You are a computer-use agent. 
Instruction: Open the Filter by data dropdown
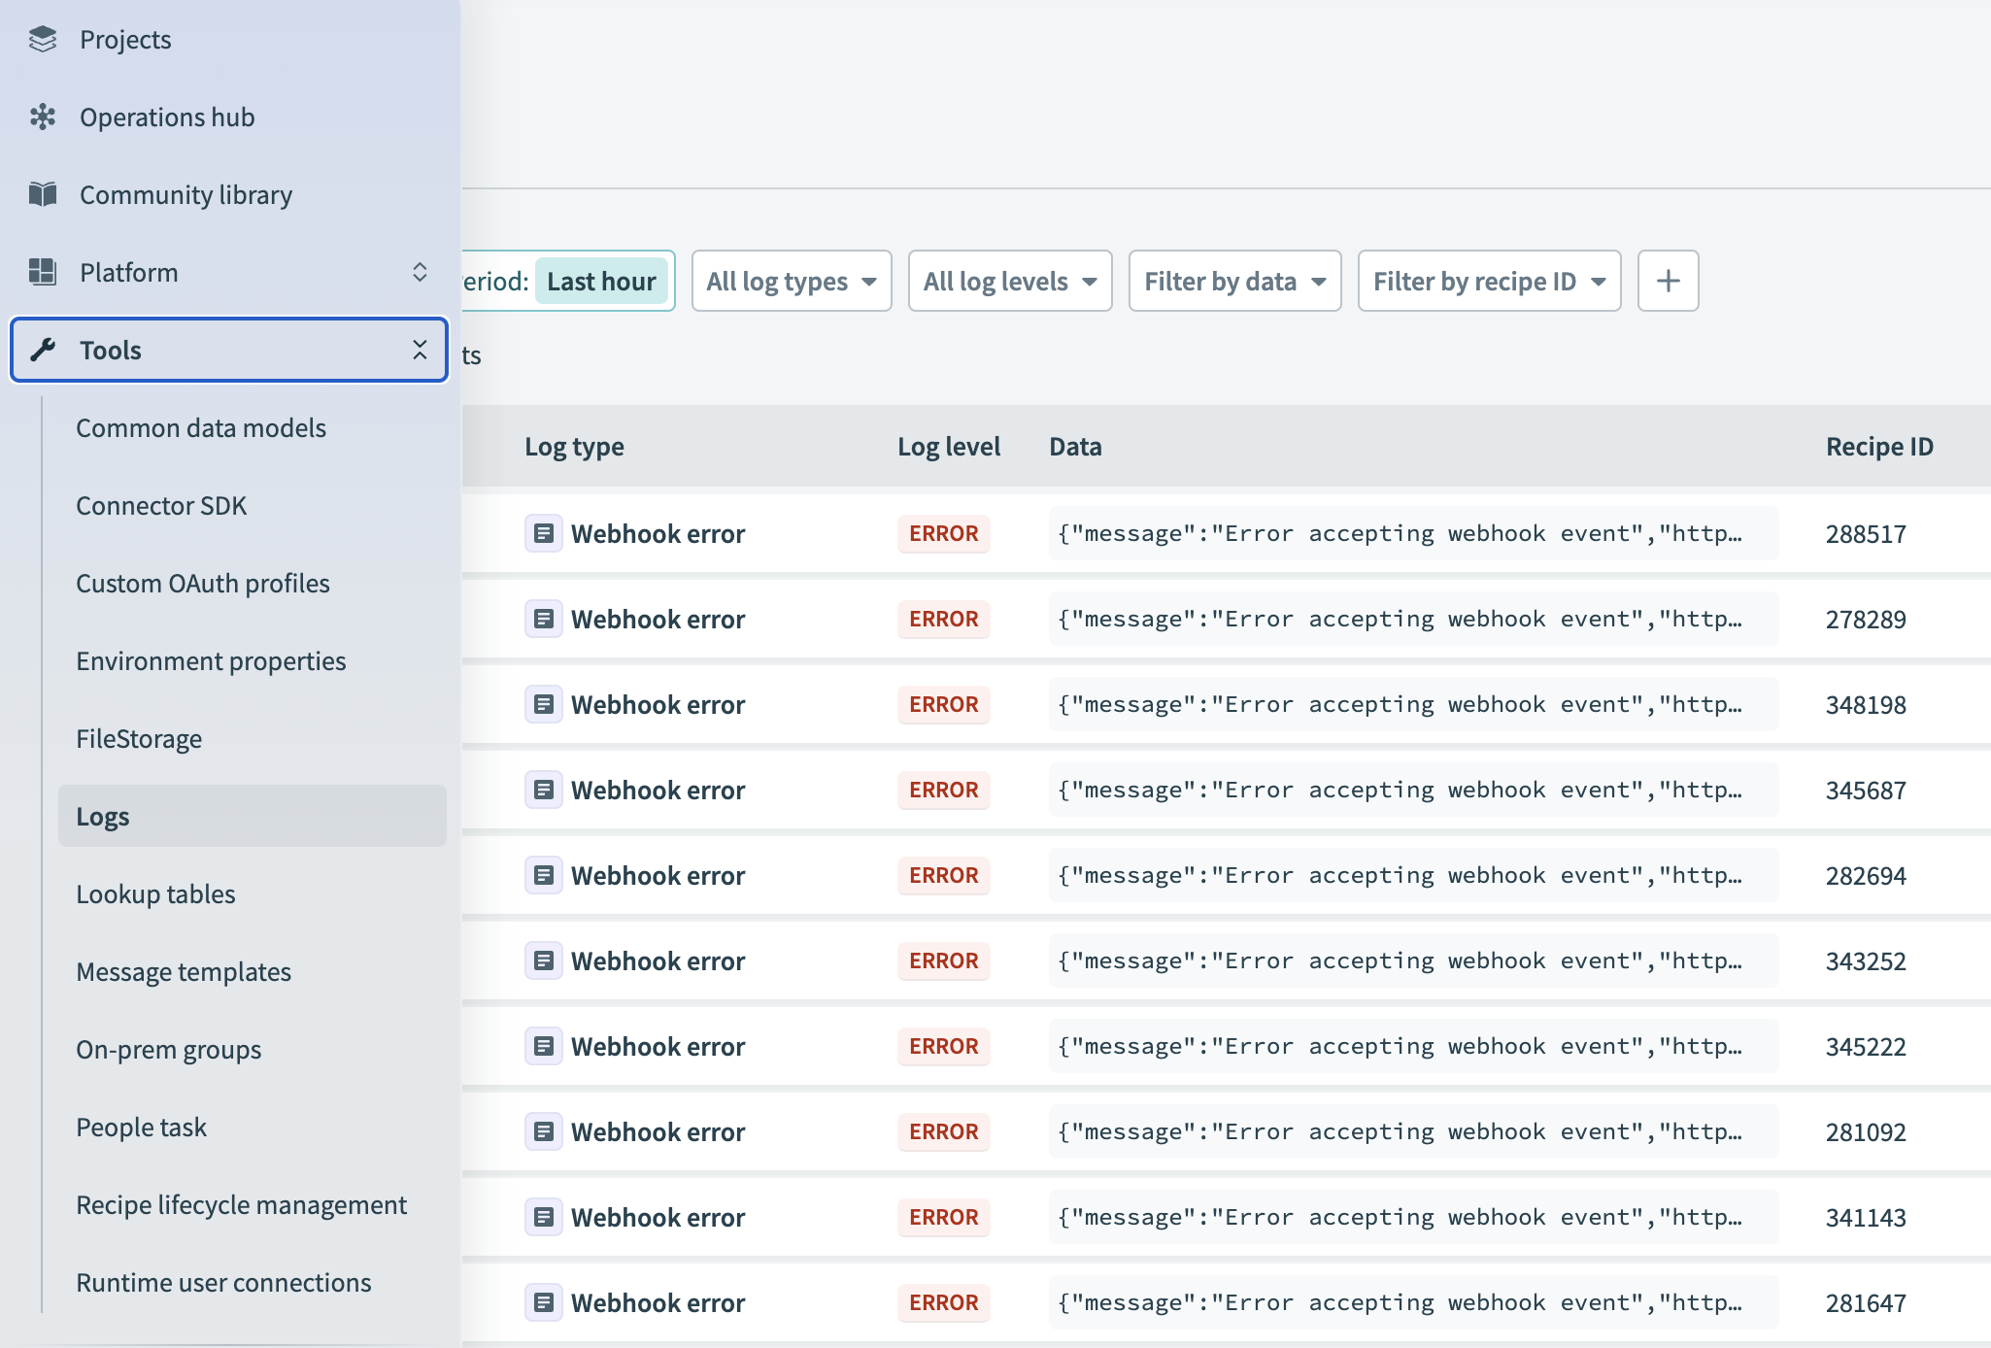coord(1234,281)
